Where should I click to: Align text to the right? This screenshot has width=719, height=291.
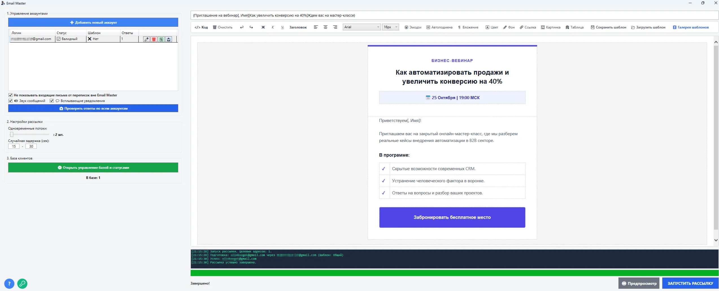point(335,27)
